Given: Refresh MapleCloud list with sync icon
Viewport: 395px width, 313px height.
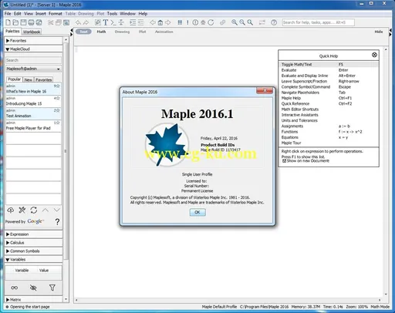Looking at the screenshot, I should click(x=34, y=210).
